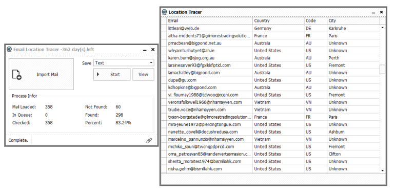Click the Import Mail document-plus icon
This screenshot has width=394, height=196.
[x=16, y=75]
